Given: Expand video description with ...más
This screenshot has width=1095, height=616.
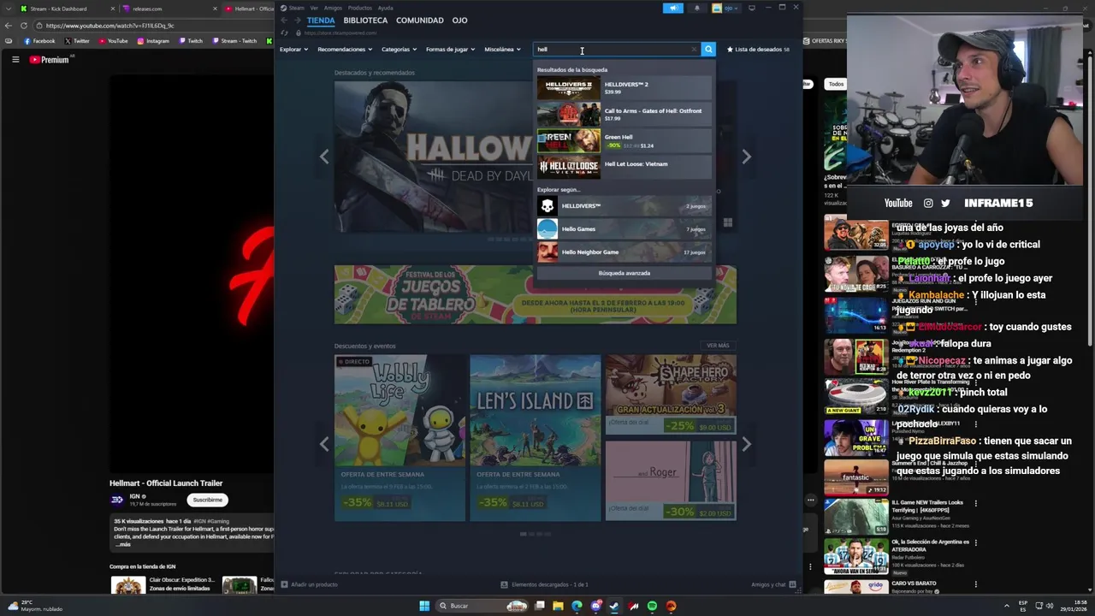Looking at the screenshot, I should [122, 544].
